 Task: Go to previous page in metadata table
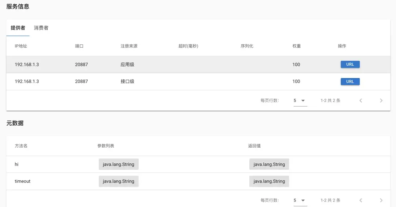point(361,200)
